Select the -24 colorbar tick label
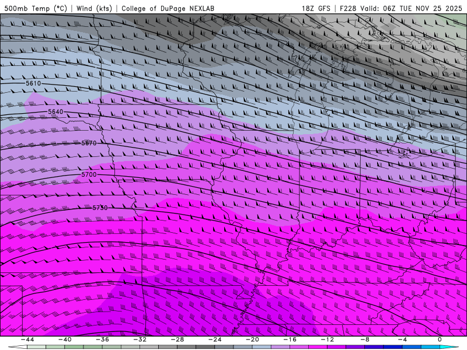This screenshot has width=467, height=350. coord(215,339)
